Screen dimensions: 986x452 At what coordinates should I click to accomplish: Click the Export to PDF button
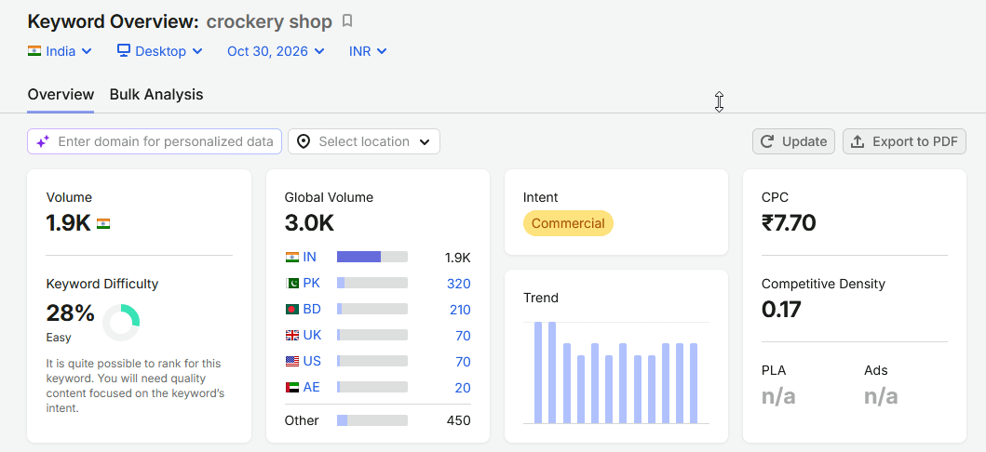pos(904,141)
